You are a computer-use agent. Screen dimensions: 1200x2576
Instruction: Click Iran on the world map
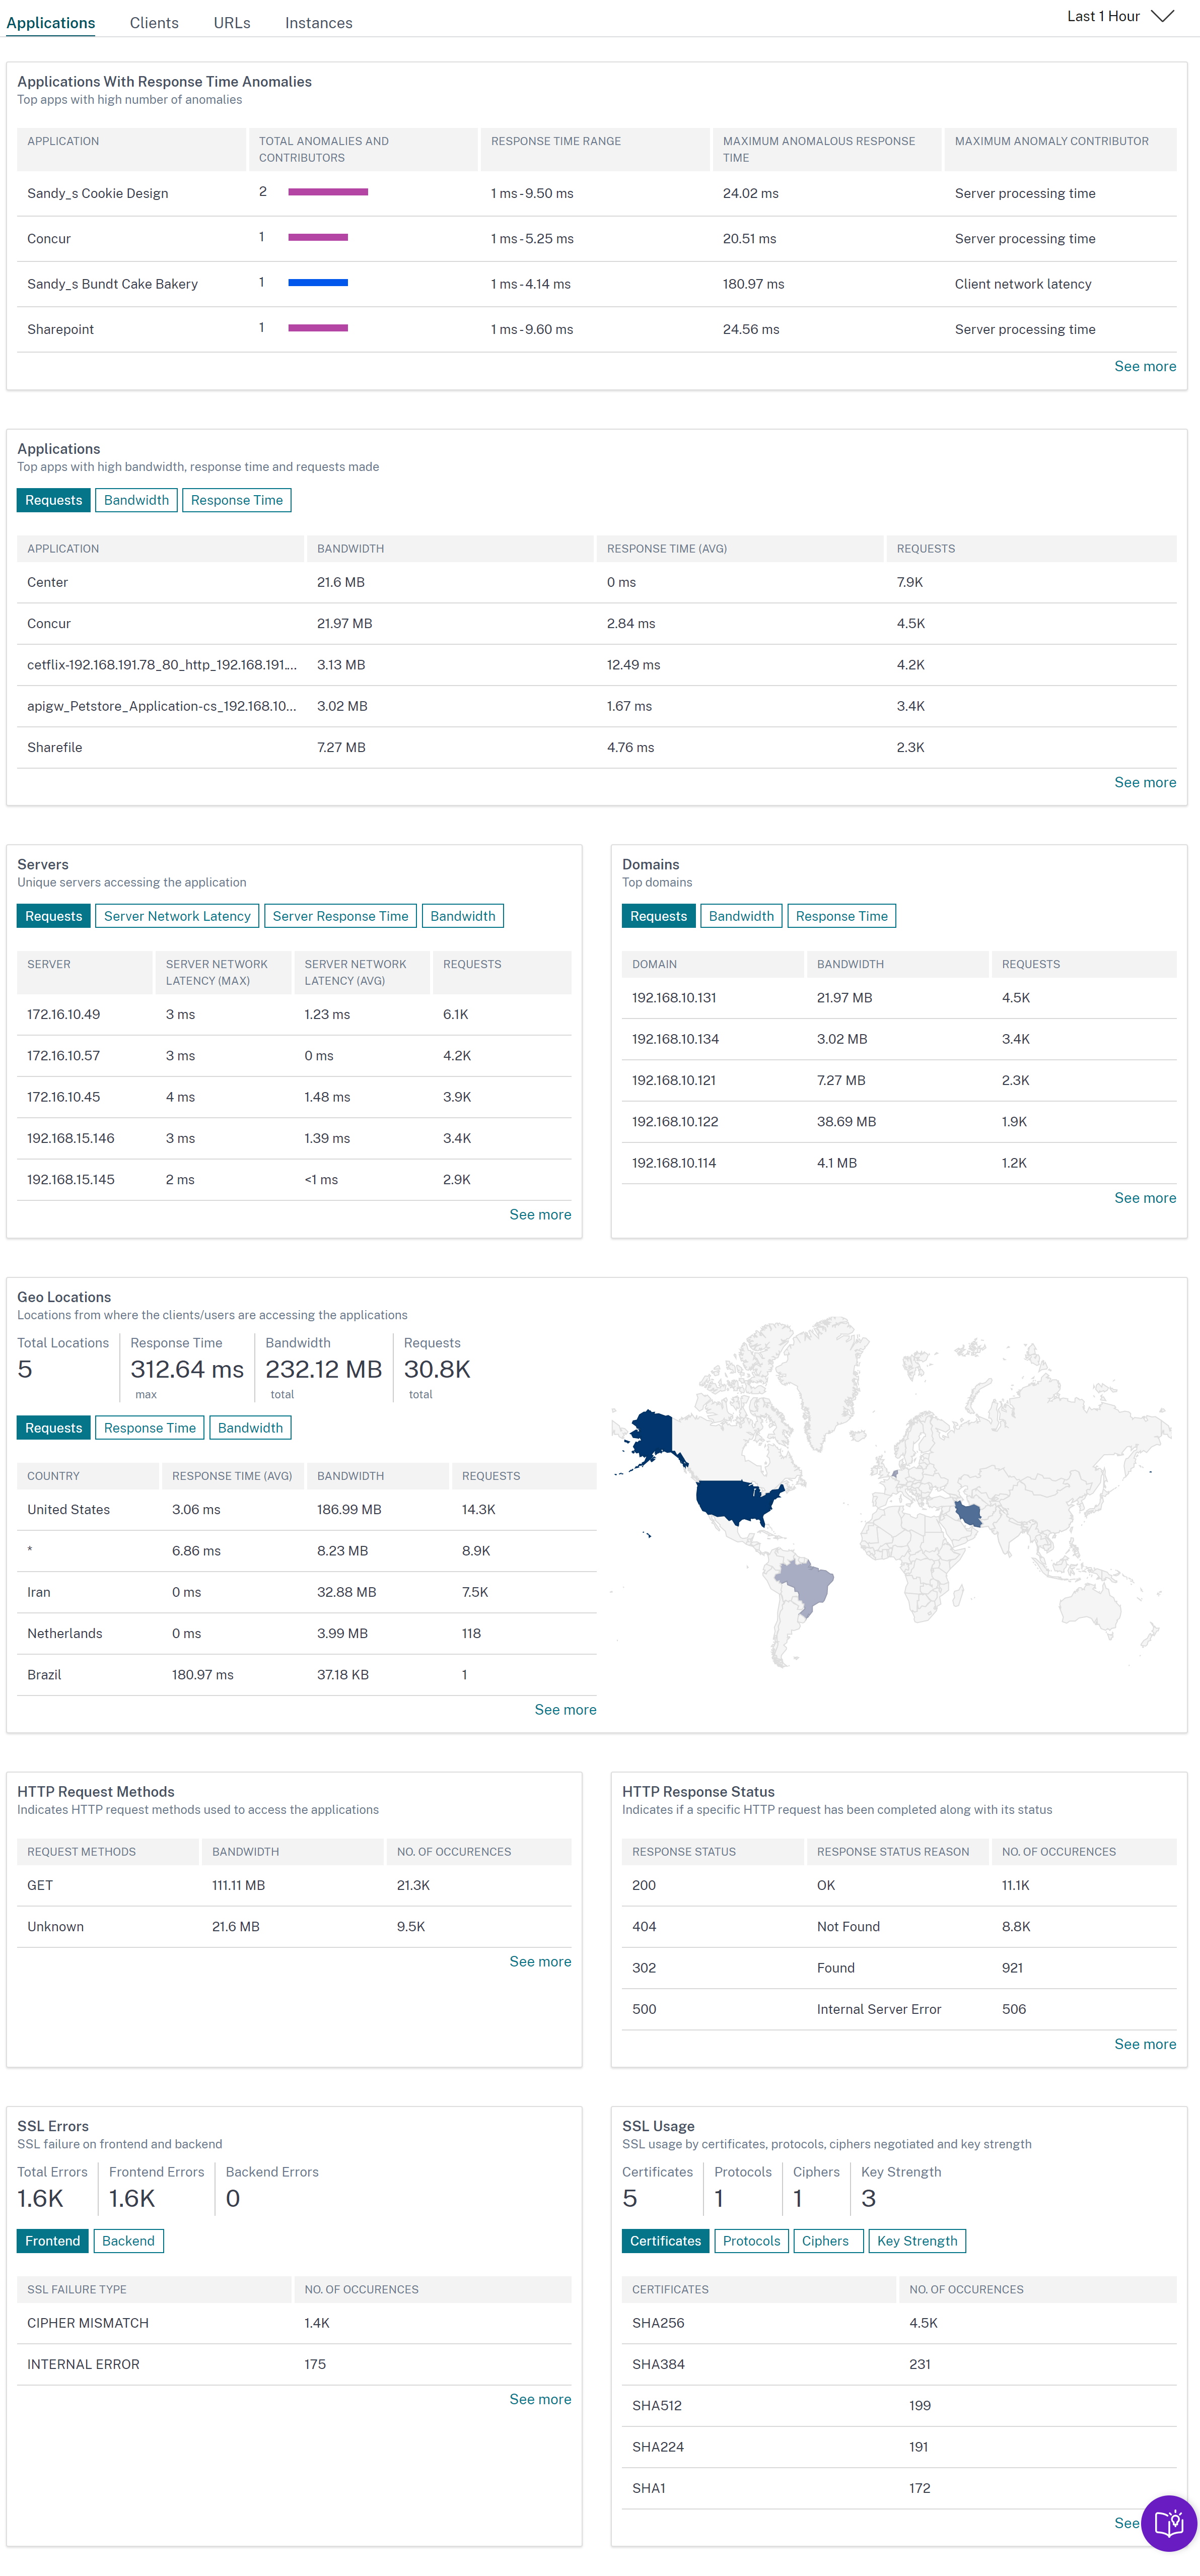tap(969, 1513)
